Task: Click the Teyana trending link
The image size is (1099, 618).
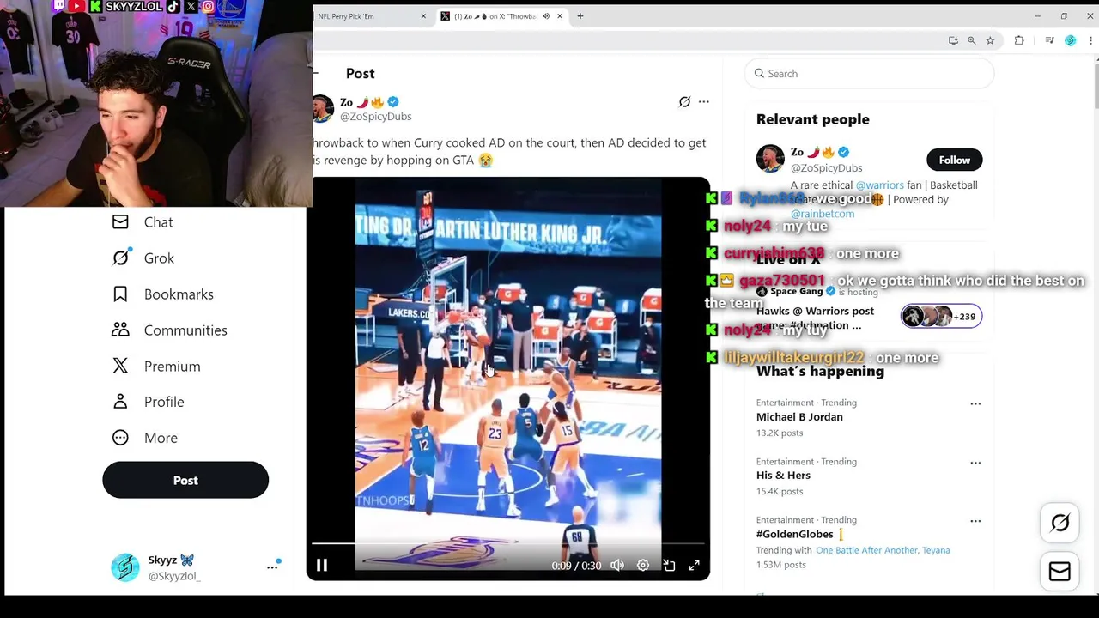Action: [936, 550]
